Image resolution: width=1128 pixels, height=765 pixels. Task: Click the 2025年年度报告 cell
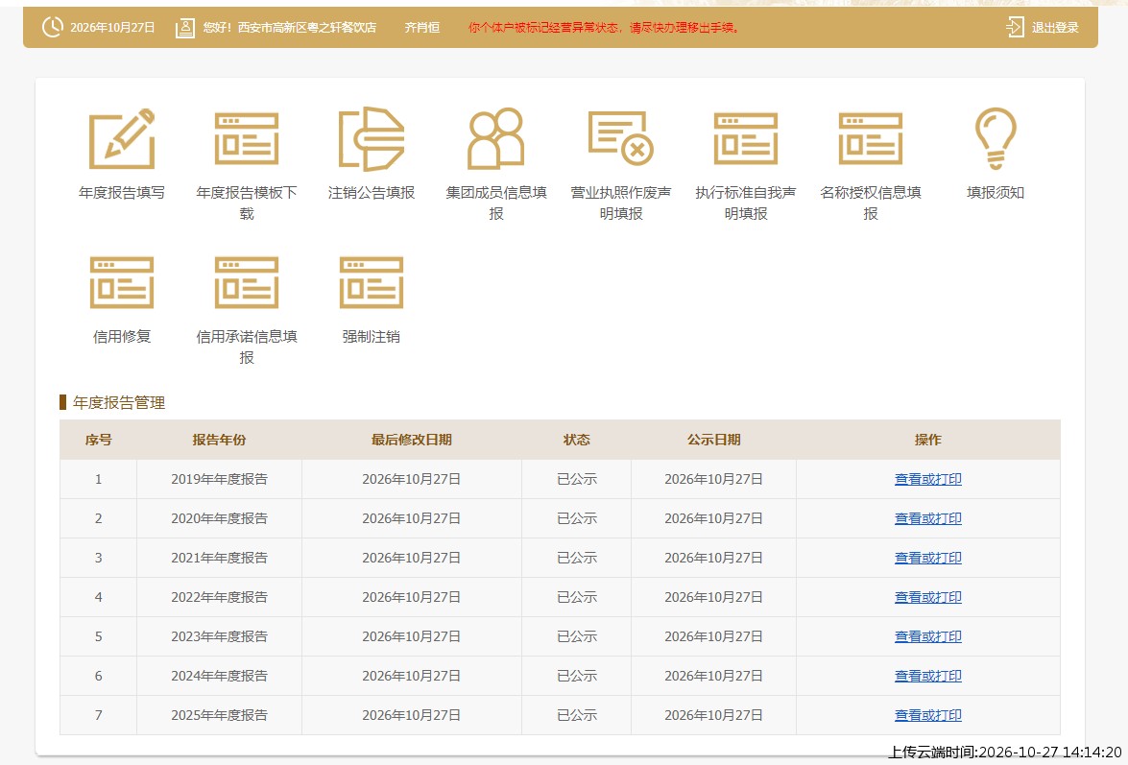click(x=220, y=715)
